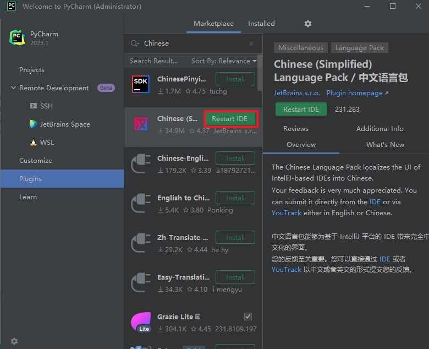
Task: Click the plugin search input field
Action: click(193, 43)
